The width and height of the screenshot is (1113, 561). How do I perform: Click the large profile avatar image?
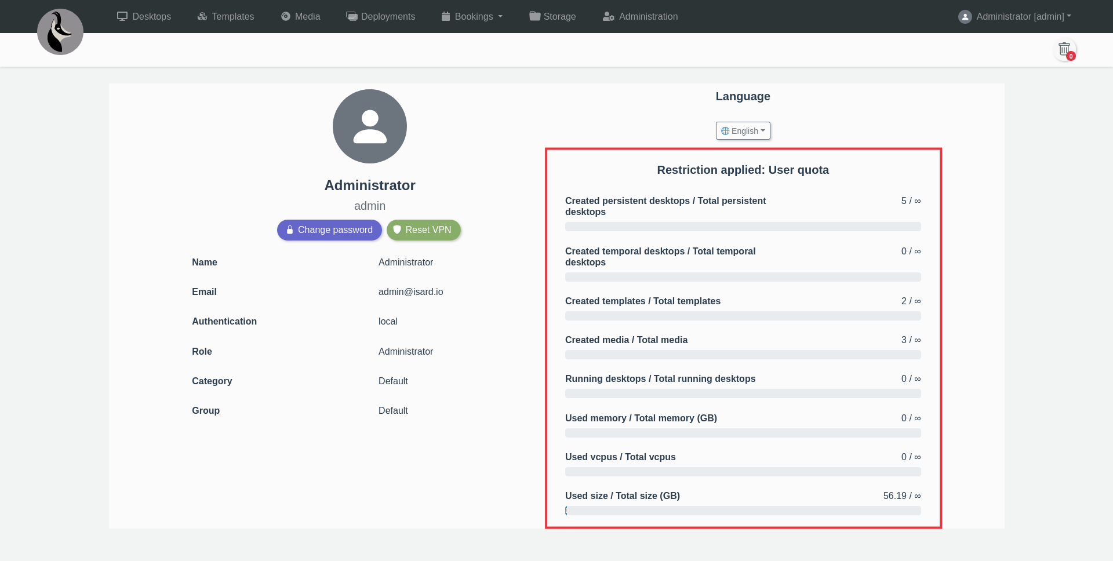click(x=370, y=126)
